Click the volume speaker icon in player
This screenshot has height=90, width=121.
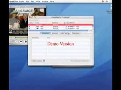[x=13, y=41]
